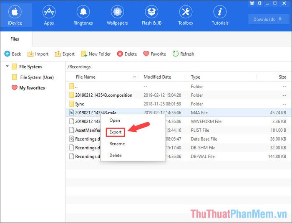Refresh the file list
Image resolution: width=292 pixels, height=223 pixels.
183,54
